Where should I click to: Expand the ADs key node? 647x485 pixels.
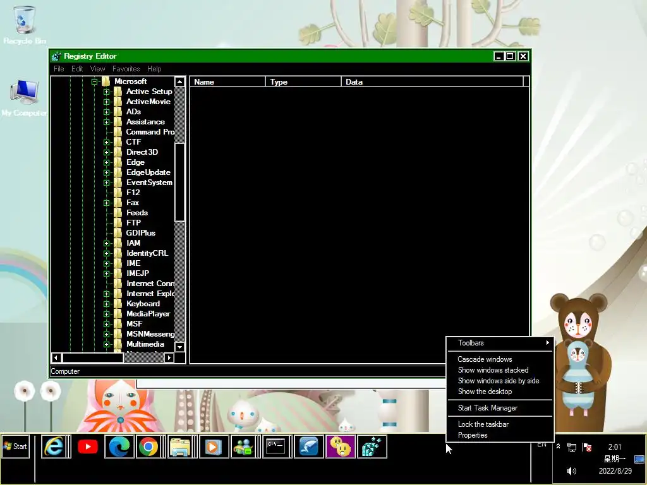click(x=106, y=112)
